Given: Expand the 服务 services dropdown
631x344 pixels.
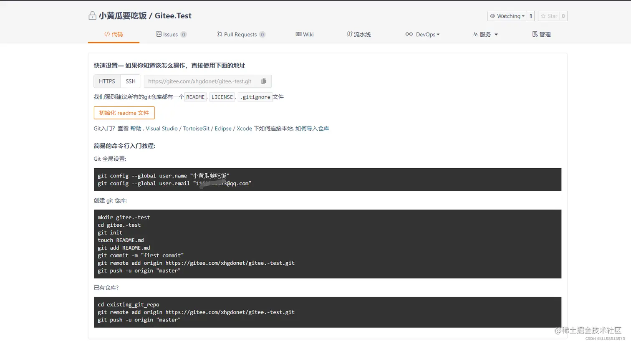Looking at the screenshot, I should (485, 34).
